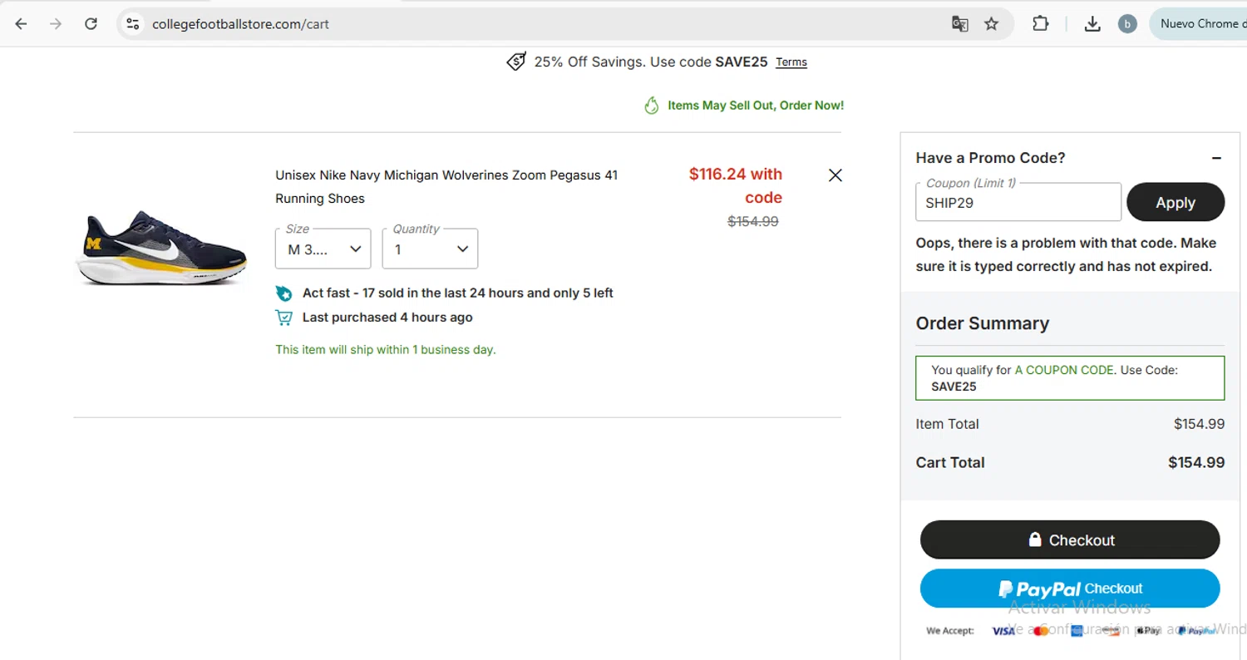Screen dimensions: 1247x660
Task: Pay with PayPal Checkout button
Action: [1070, 589]
